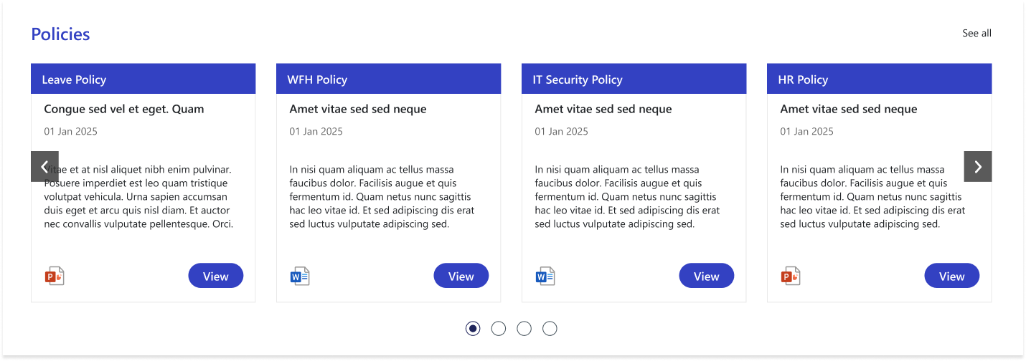Screen dimensions: 1026x361
Task: Select the first carousel page dot
Action: point(473,329)
